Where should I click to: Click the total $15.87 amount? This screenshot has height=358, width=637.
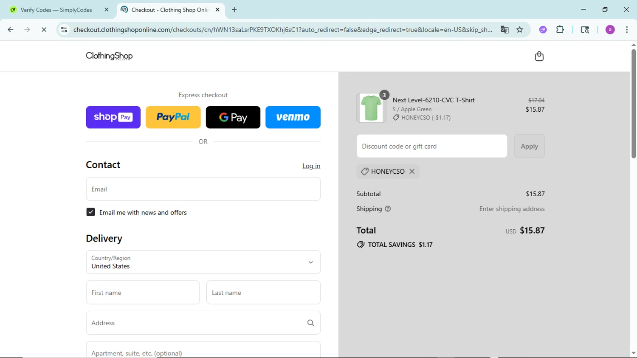532,231
